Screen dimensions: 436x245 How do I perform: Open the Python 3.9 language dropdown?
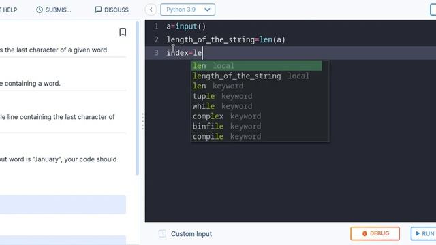coord(188,10)
